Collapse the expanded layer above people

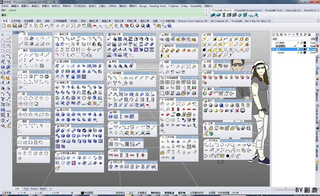coord(274,49)
